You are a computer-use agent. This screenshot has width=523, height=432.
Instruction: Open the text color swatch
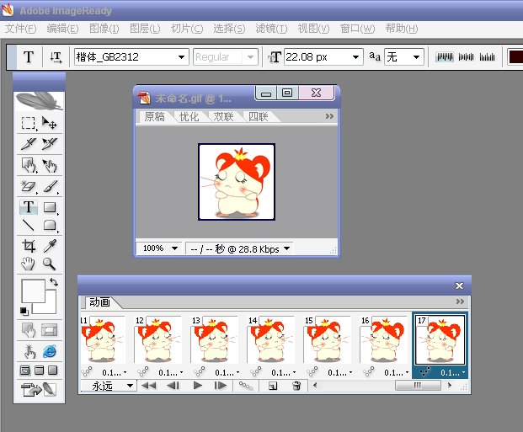515,57
